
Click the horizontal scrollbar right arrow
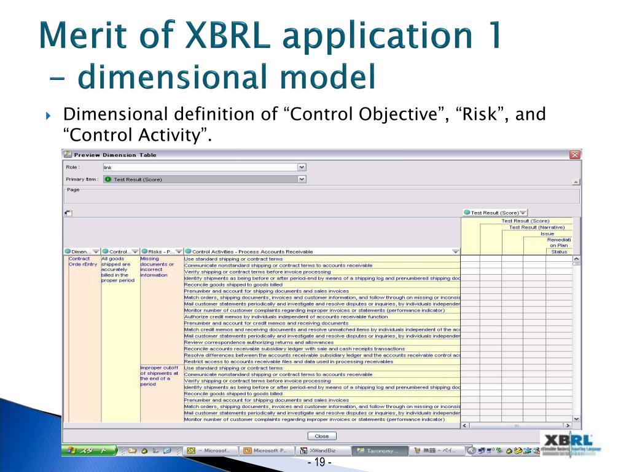tap(568, 425)
